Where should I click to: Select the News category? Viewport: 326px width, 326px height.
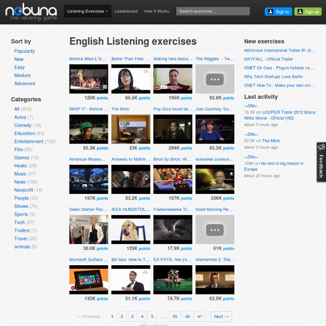[x=20, y=182]
